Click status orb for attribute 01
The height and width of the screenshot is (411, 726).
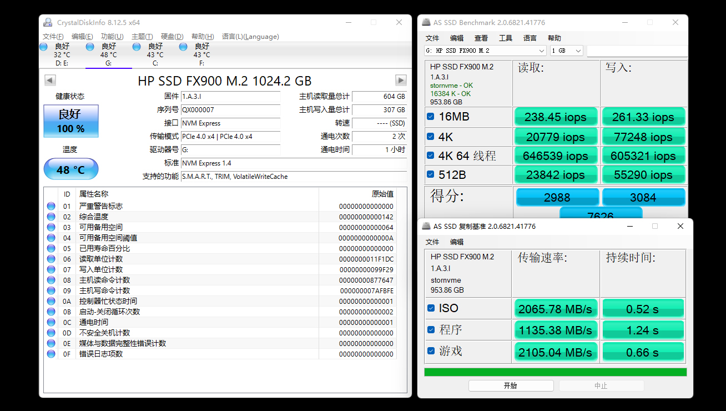[x=51, y=206]
